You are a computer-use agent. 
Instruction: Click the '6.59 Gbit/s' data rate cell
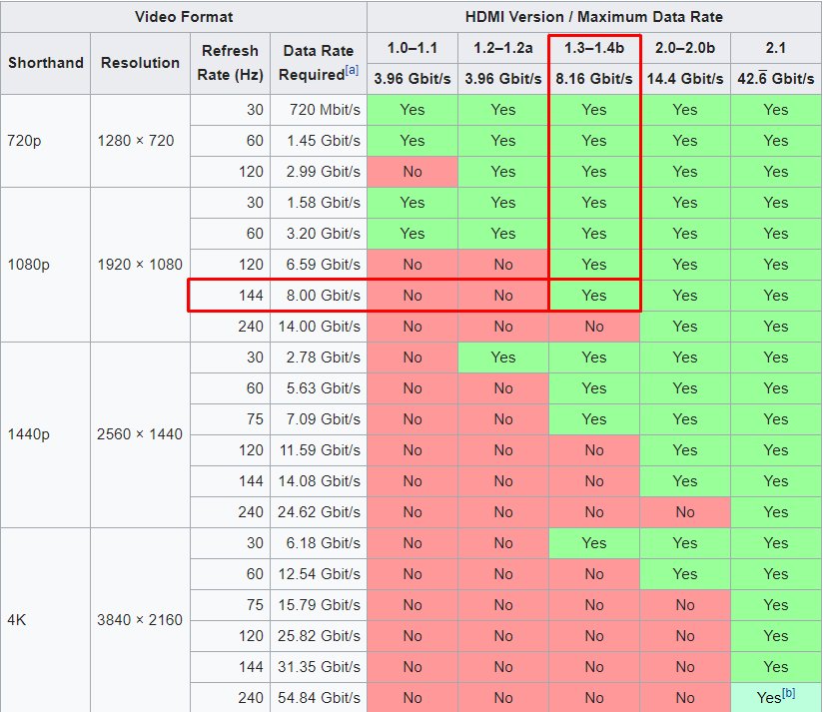click(x=319, y=265)
